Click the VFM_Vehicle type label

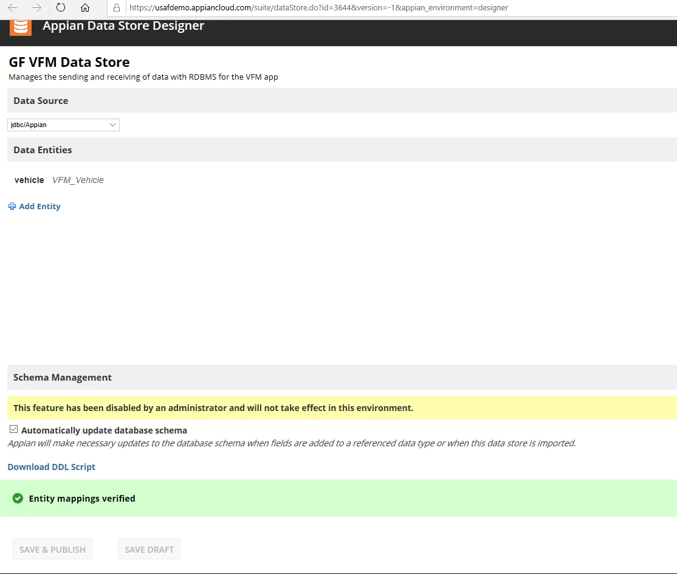(78, 180)
